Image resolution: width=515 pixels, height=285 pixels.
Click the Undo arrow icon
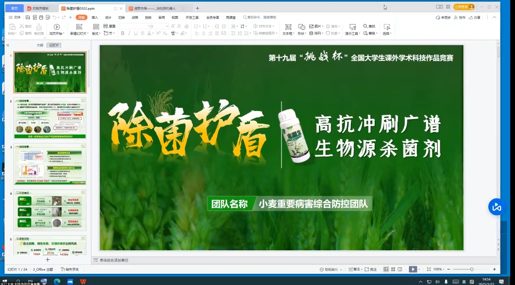54,18
